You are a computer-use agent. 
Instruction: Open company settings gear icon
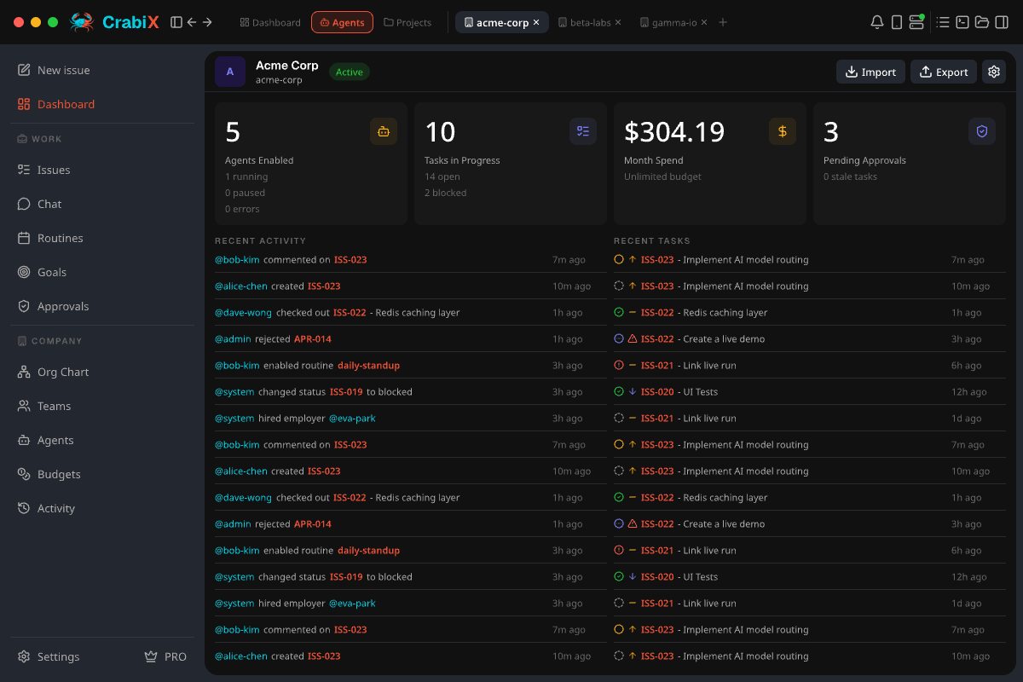click(994, 72)
